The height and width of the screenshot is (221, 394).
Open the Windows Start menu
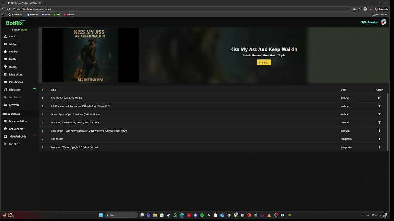101,215
